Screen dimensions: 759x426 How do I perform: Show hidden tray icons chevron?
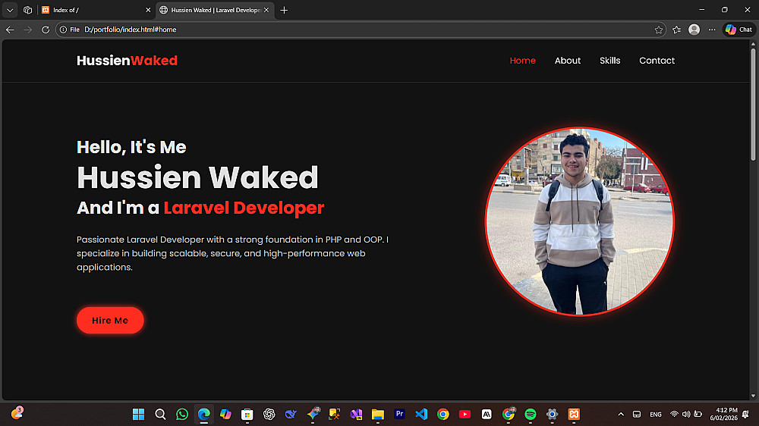click(621, 414)
